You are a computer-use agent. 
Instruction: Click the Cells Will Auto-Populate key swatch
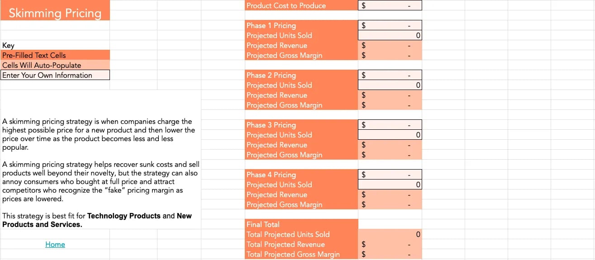pyautogui.click(x=55, y=65)
